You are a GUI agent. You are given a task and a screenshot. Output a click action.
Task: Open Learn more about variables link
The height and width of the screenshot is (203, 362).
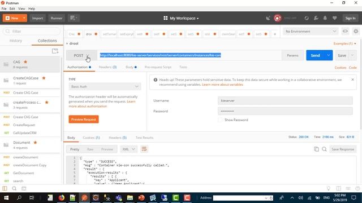[222, 85]
